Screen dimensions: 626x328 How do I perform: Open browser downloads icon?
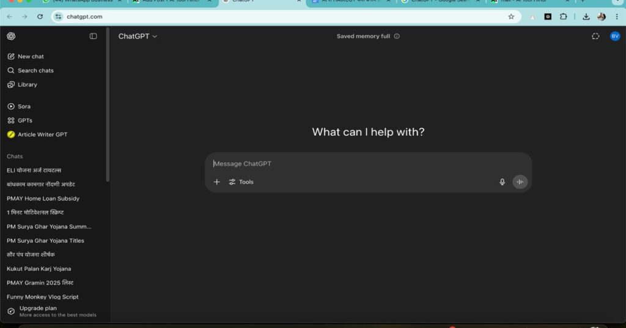[x=586, y=16]
